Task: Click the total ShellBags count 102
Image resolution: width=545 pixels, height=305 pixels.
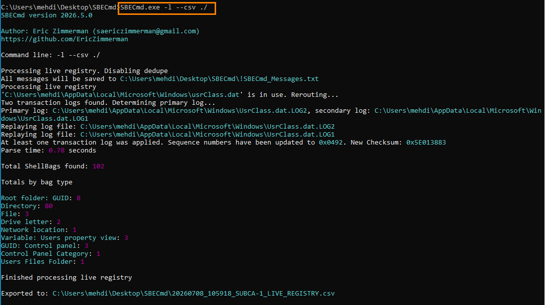Action: point(98,166)
